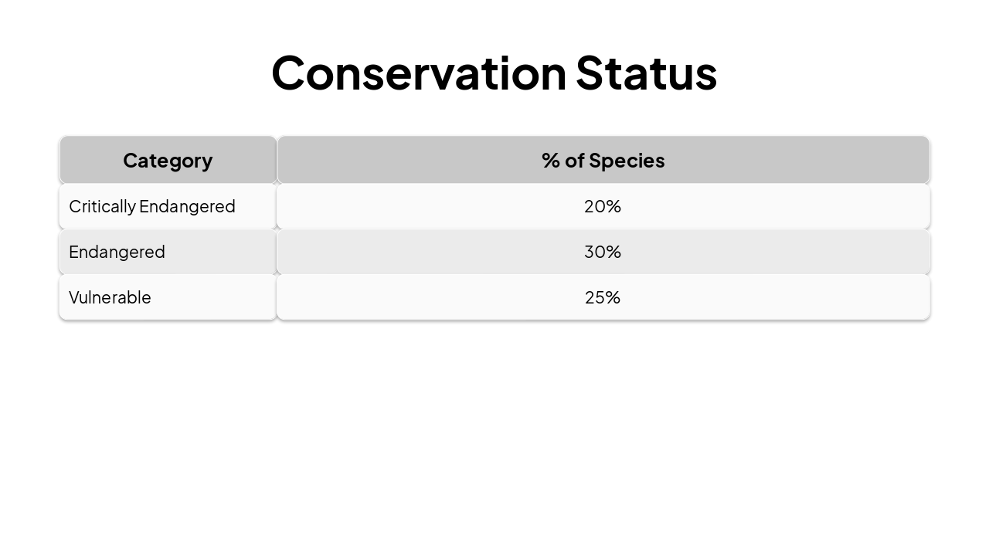Click the "Endangered" row label cell
The image size is (989, 556).
coord(168,252)
